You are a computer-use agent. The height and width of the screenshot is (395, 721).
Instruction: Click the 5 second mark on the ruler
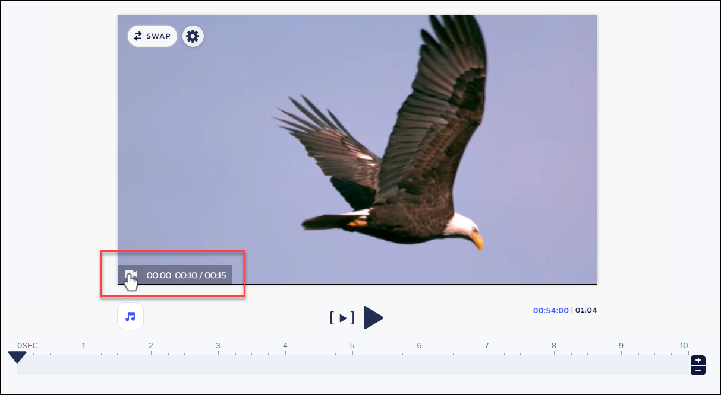[x=352, y=345]
